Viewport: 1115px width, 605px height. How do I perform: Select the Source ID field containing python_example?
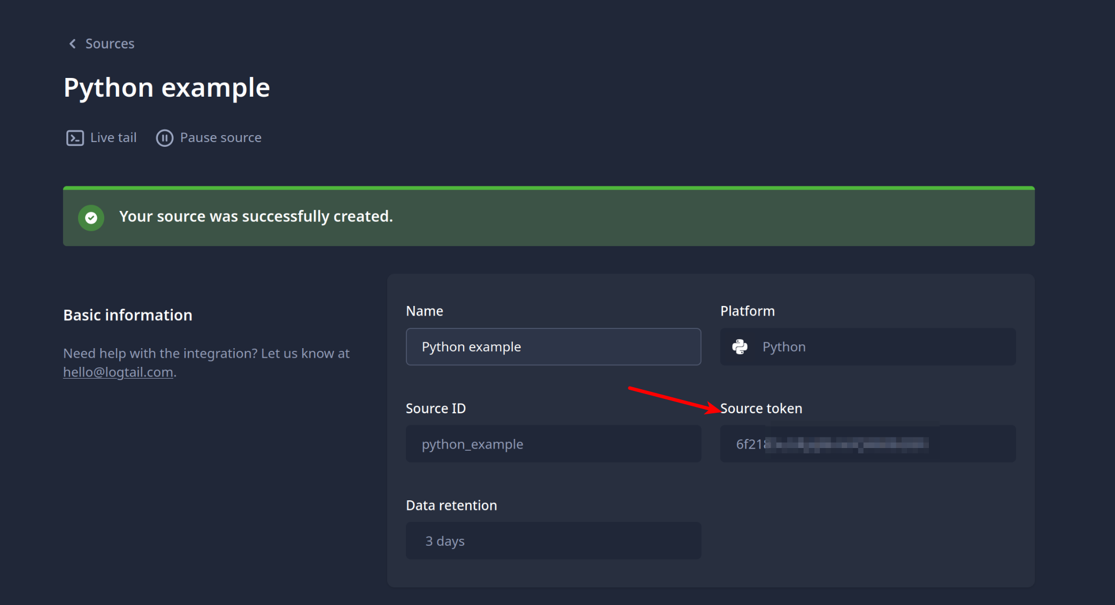pos(553,444)
